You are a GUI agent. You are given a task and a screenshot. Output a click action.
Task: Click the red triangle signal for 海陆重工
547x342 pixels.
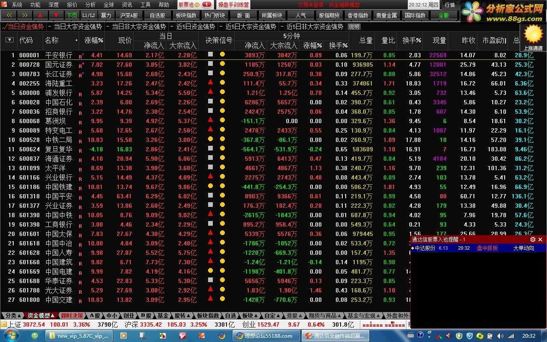tap(210, 82)
